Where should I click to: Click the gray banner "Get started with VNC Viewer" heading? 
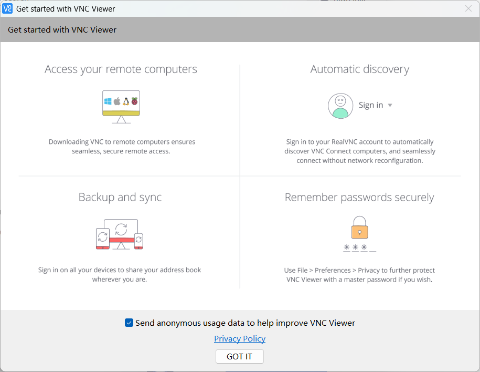62,30
